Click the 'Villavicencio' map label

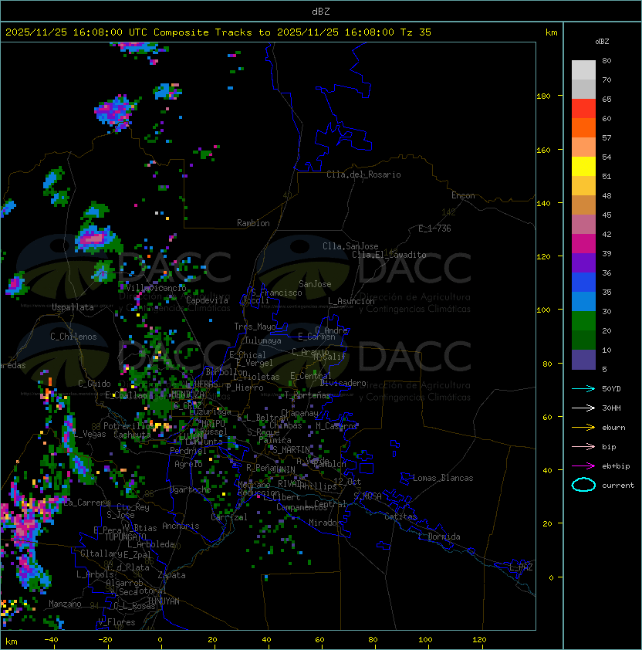click(x=156, y=288)
